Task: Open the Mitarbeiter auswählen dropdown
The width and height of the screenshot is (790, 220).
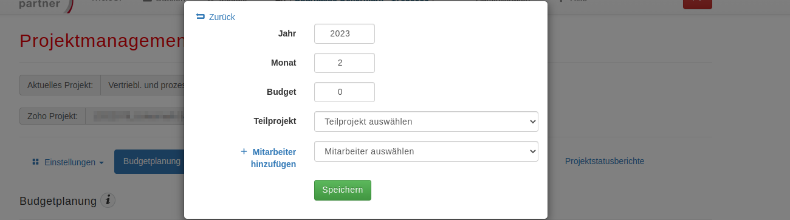Action: click(426, 151)
